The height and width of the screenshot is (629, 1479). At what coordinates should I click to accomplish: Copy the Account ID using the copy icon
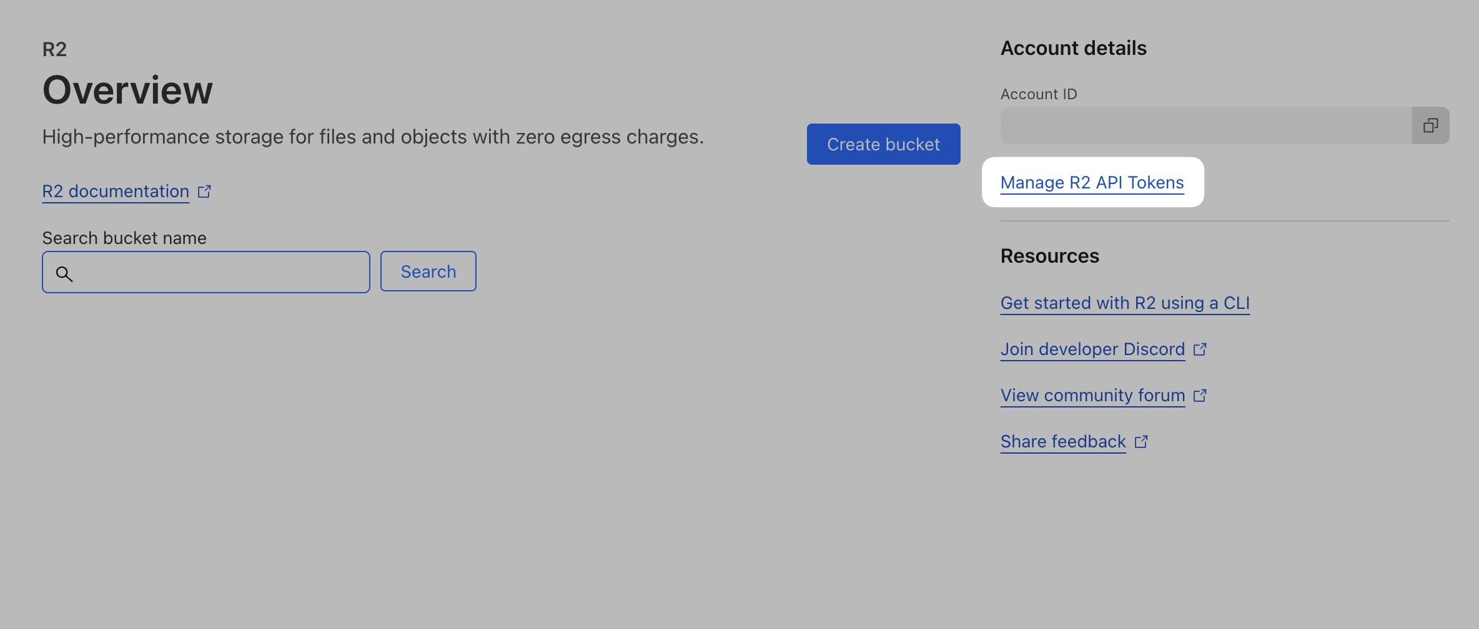pyautogui.click(x=1430, y=125)
